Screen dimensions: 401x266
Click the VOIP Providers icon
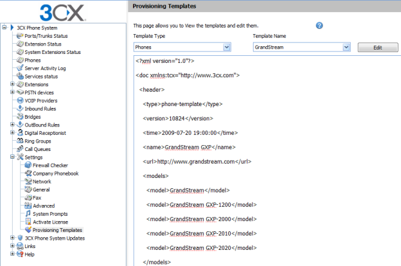coord(20,100)
